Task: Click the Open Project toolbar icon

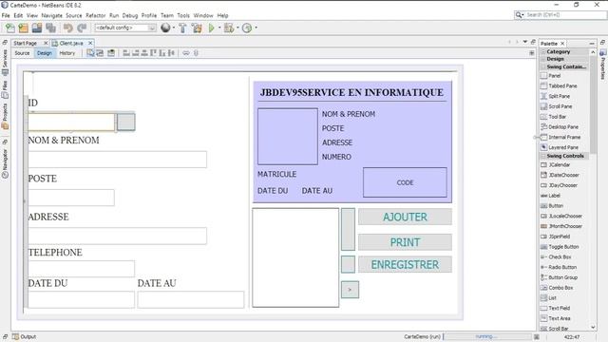Action: pyautogui.click(x=37, y=28)
